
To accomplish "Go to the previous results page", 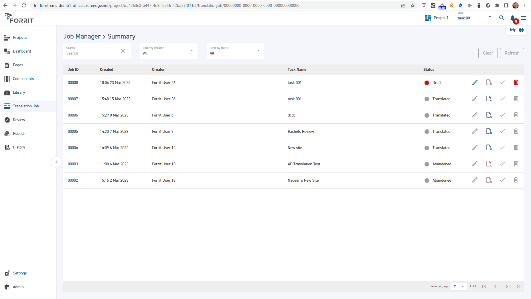I will click(496, 286).
